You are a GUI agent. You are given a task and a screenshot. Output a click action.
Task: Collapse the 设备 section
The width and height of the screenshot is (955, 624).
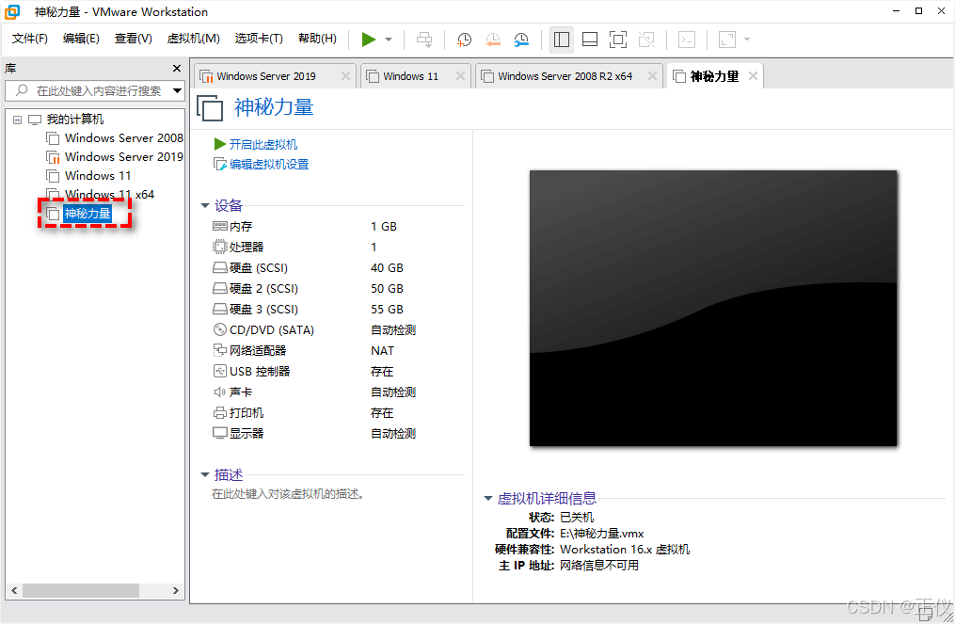(x=205, y=206)
